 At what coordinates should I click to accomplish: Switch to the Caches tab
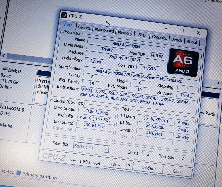pyautogui.click(x=84, y=27)
